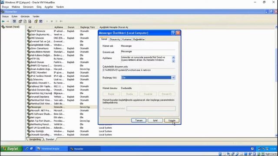Select the Genel tab in Messenger properties
Viewport: 278px width, 156px height.
tap(104, 39)
